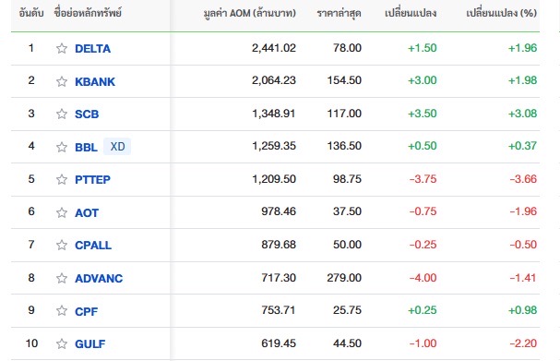Click the อันดับ column header
The width and height of the screenshot is (560, 361).
click(x=31, y=13)
